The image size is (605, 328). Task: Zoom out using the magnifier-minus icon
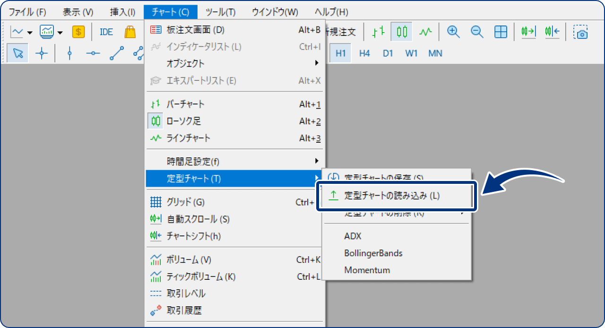(477, 32)
